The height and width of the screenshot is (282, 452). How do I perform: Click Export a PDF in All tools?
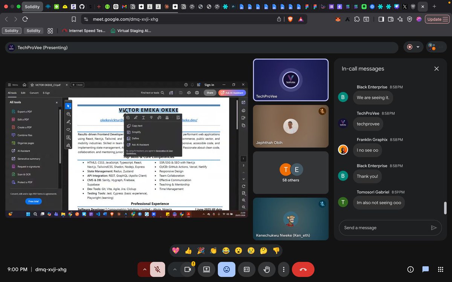[x=24, y=112]
